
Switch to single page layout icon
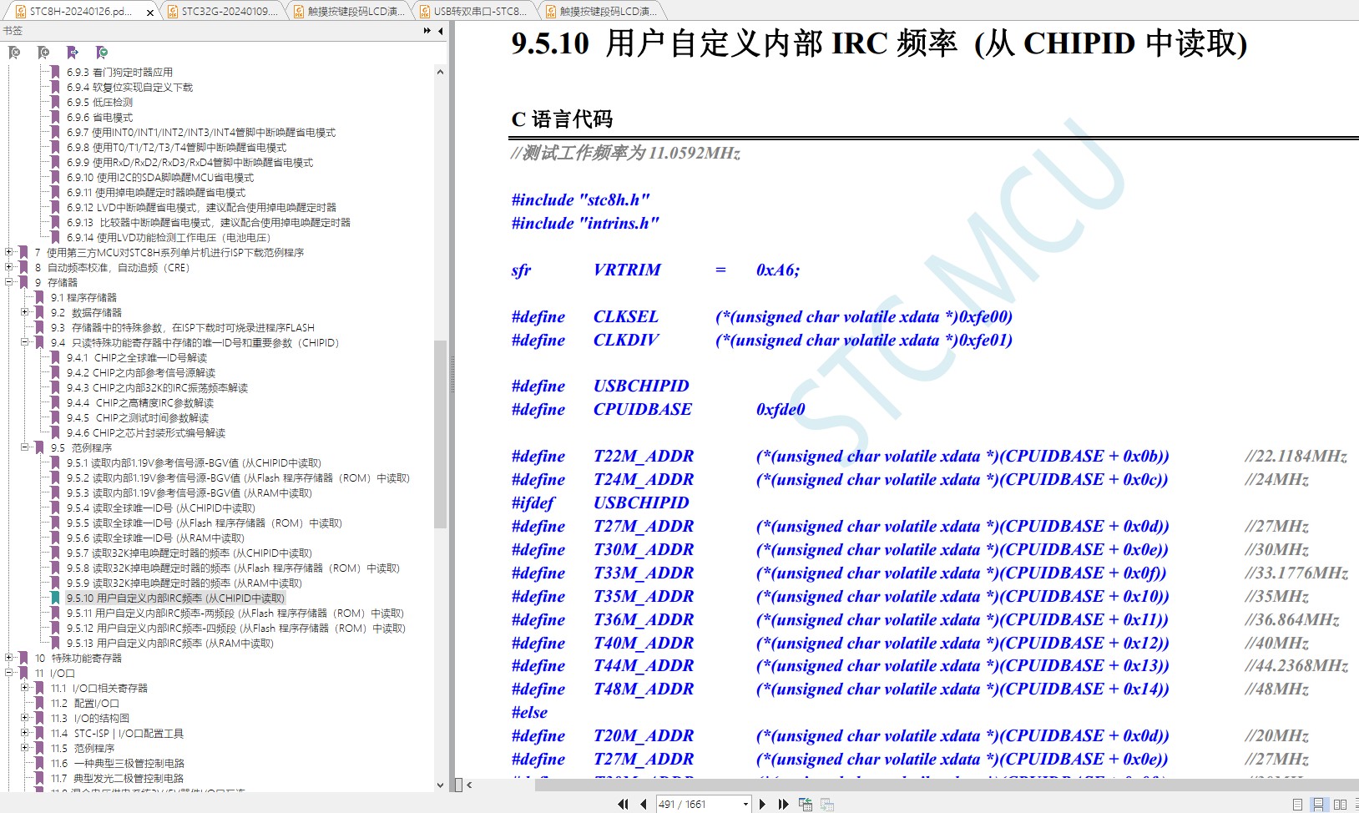click(x=1297, y=805)
